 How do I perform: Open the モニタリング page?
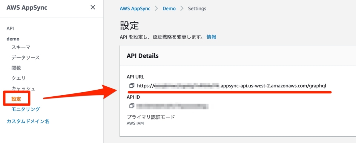click(x=26, y=109)
